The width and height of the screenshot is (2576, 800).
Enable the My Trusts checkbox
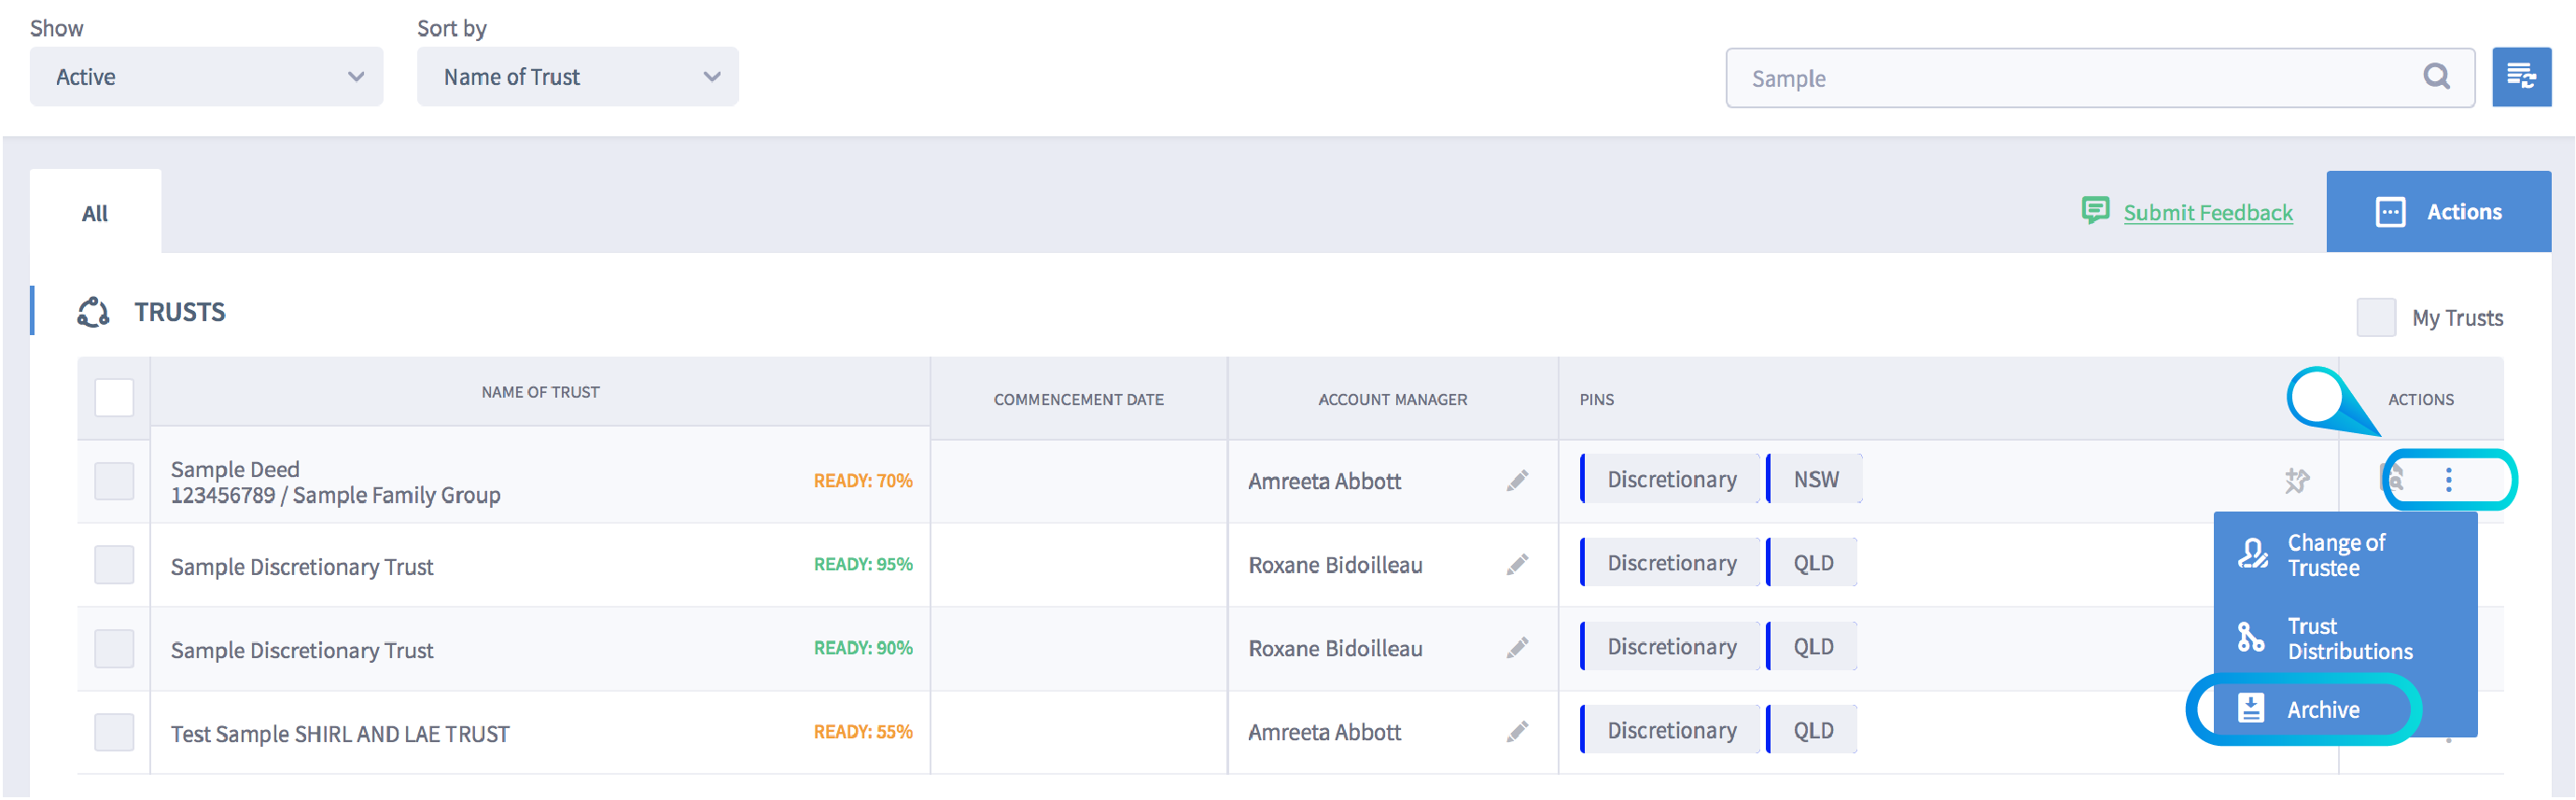pyautogui.click(x=2375, y=318)
